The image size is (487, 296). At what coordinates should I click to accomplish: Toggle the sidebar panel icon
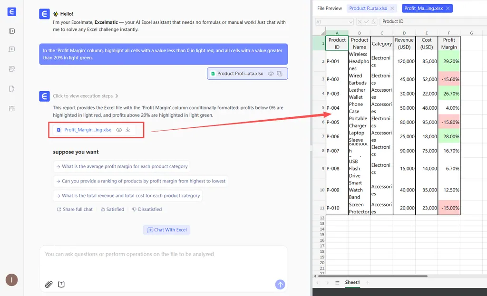click(12, 31)
